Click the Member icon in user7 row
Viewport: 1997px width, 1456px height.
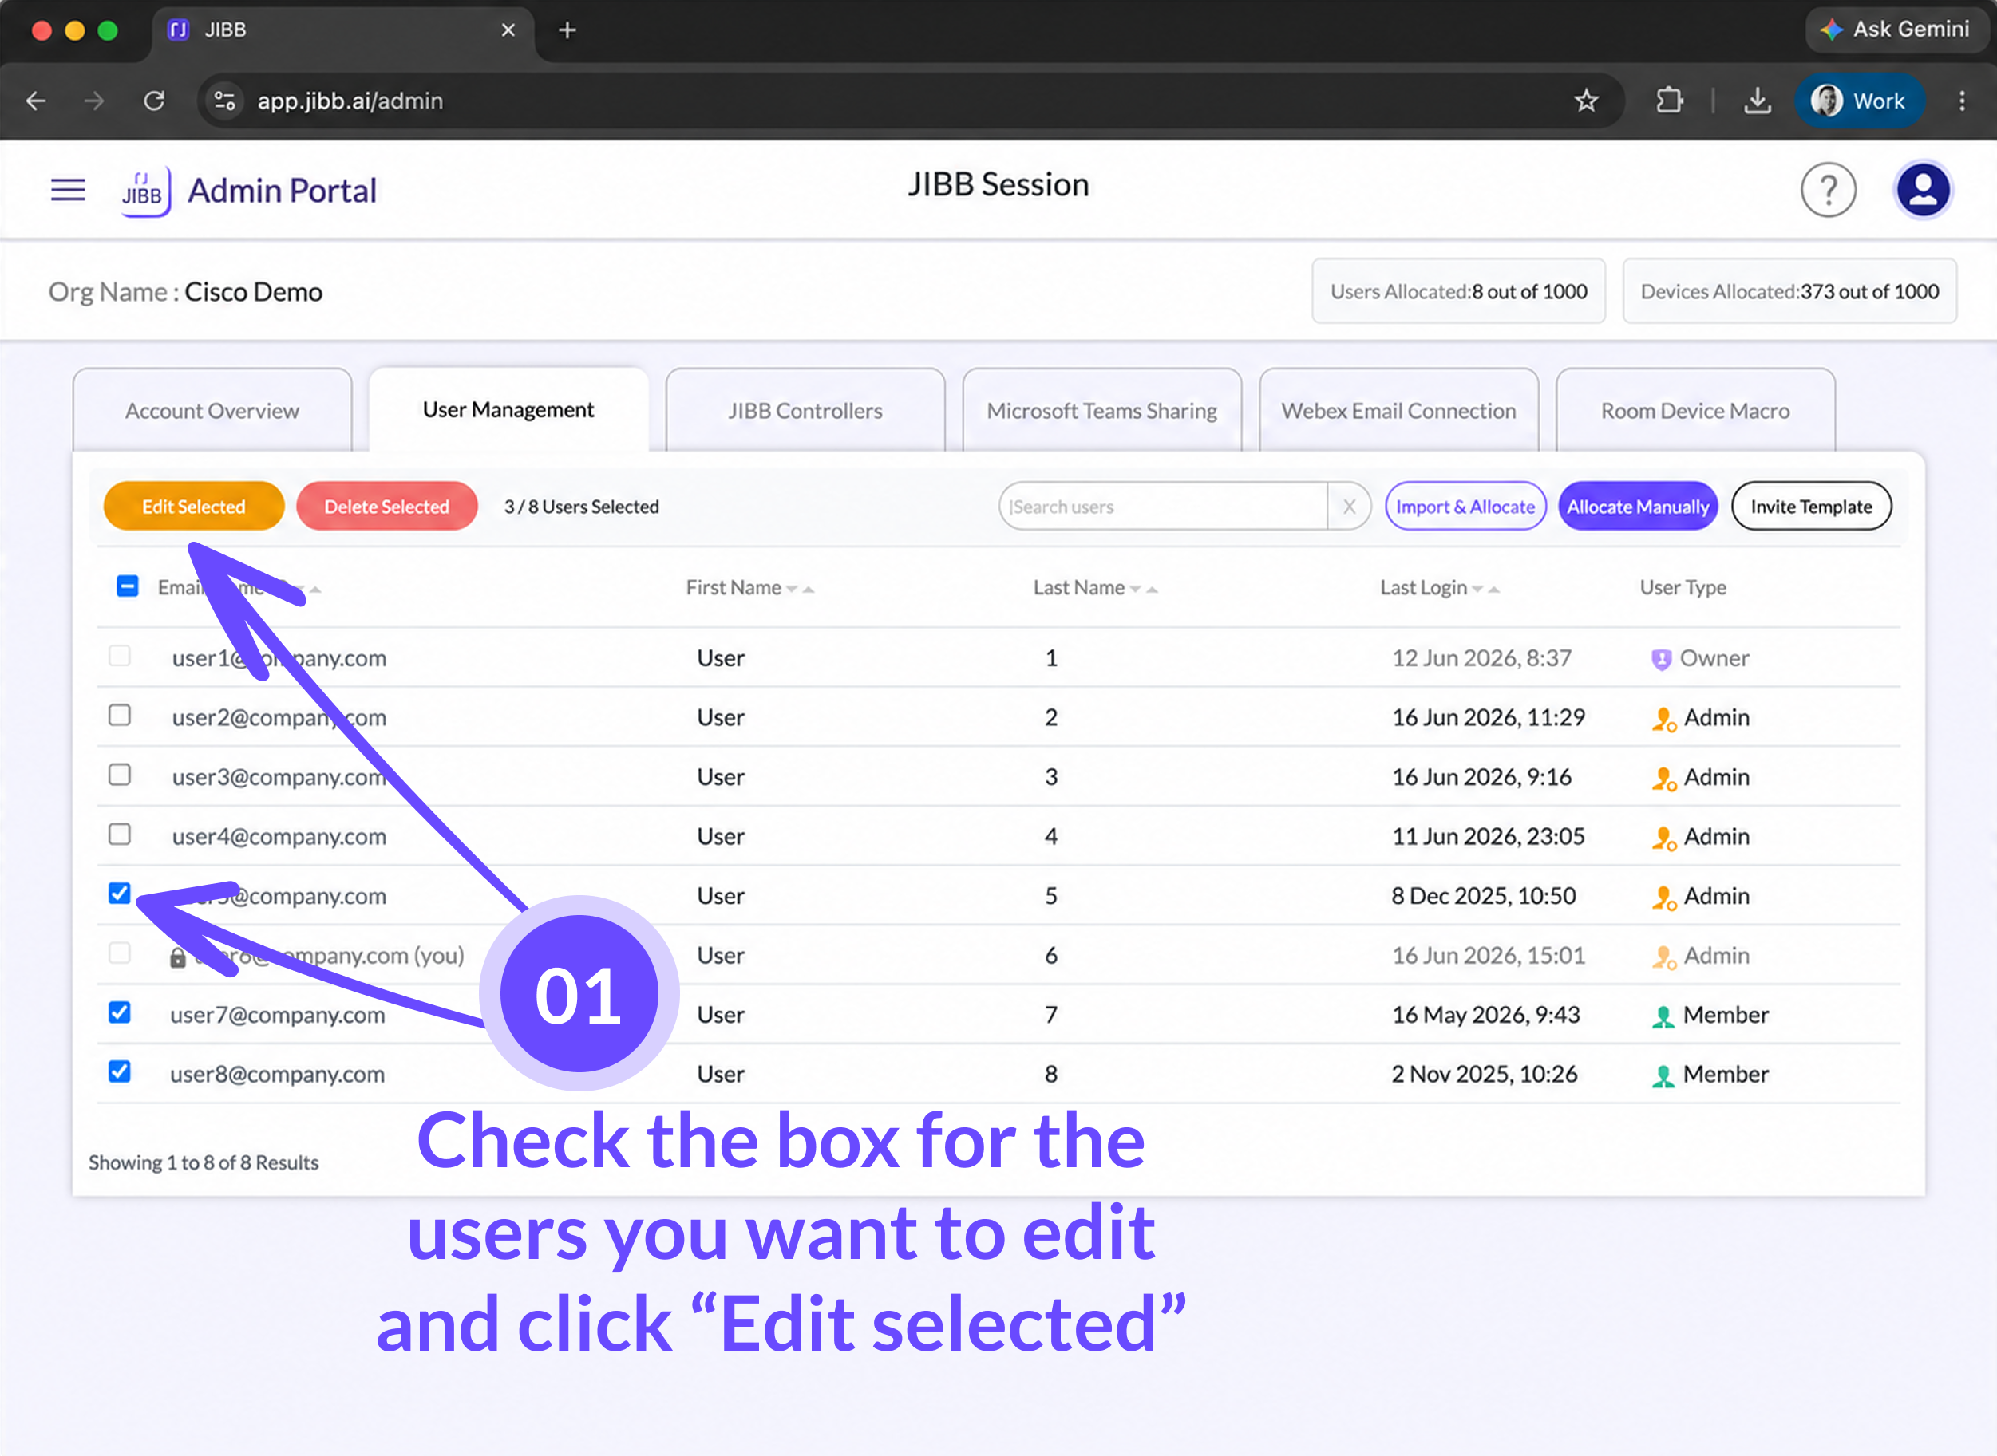point(1663,1016)
